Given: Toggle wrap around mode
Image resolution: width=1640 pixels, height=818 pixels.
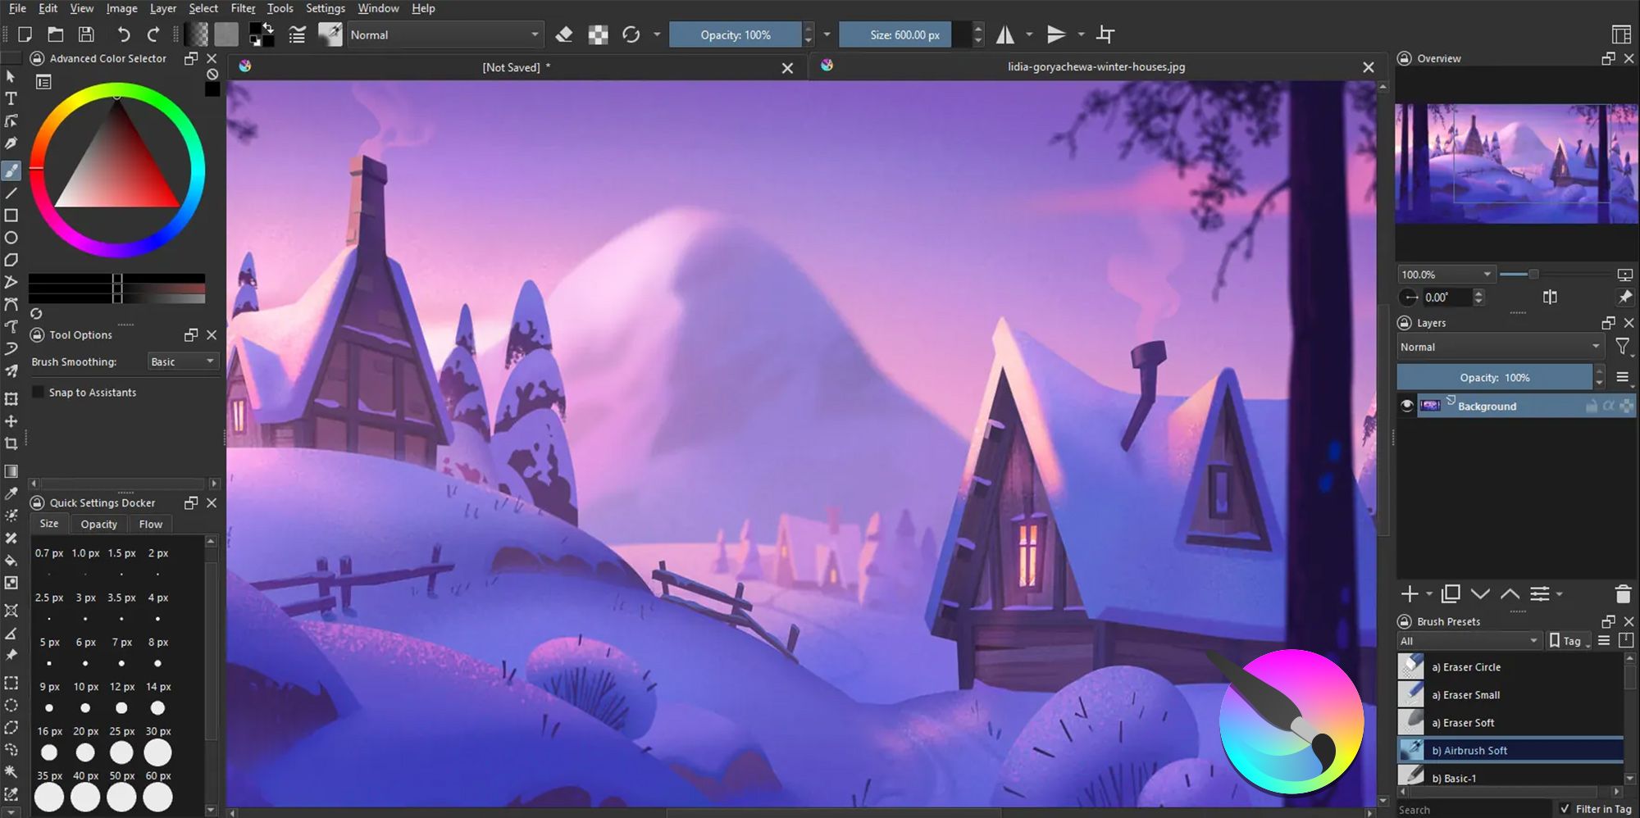Looking at the screenshot, I should (1105, 34).
